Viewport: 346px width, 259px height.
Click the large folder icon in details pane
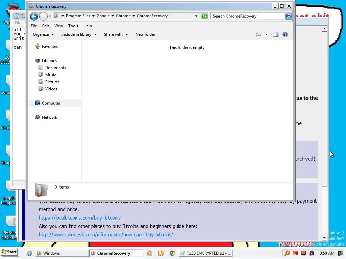click(x=42, y=190)
